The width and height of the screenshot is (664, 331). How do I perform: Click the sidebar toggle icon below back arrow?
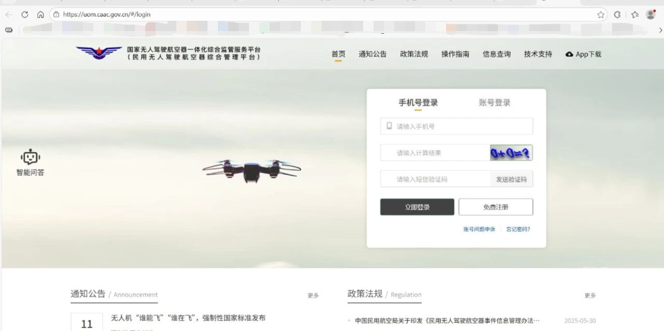tap(9, 30)
